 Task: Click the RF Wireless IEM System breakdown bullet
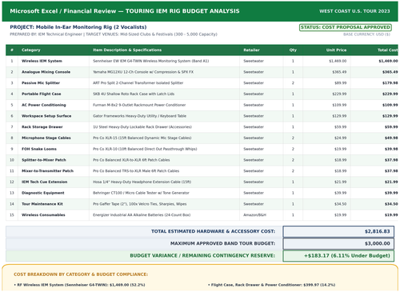click(79, 285)
